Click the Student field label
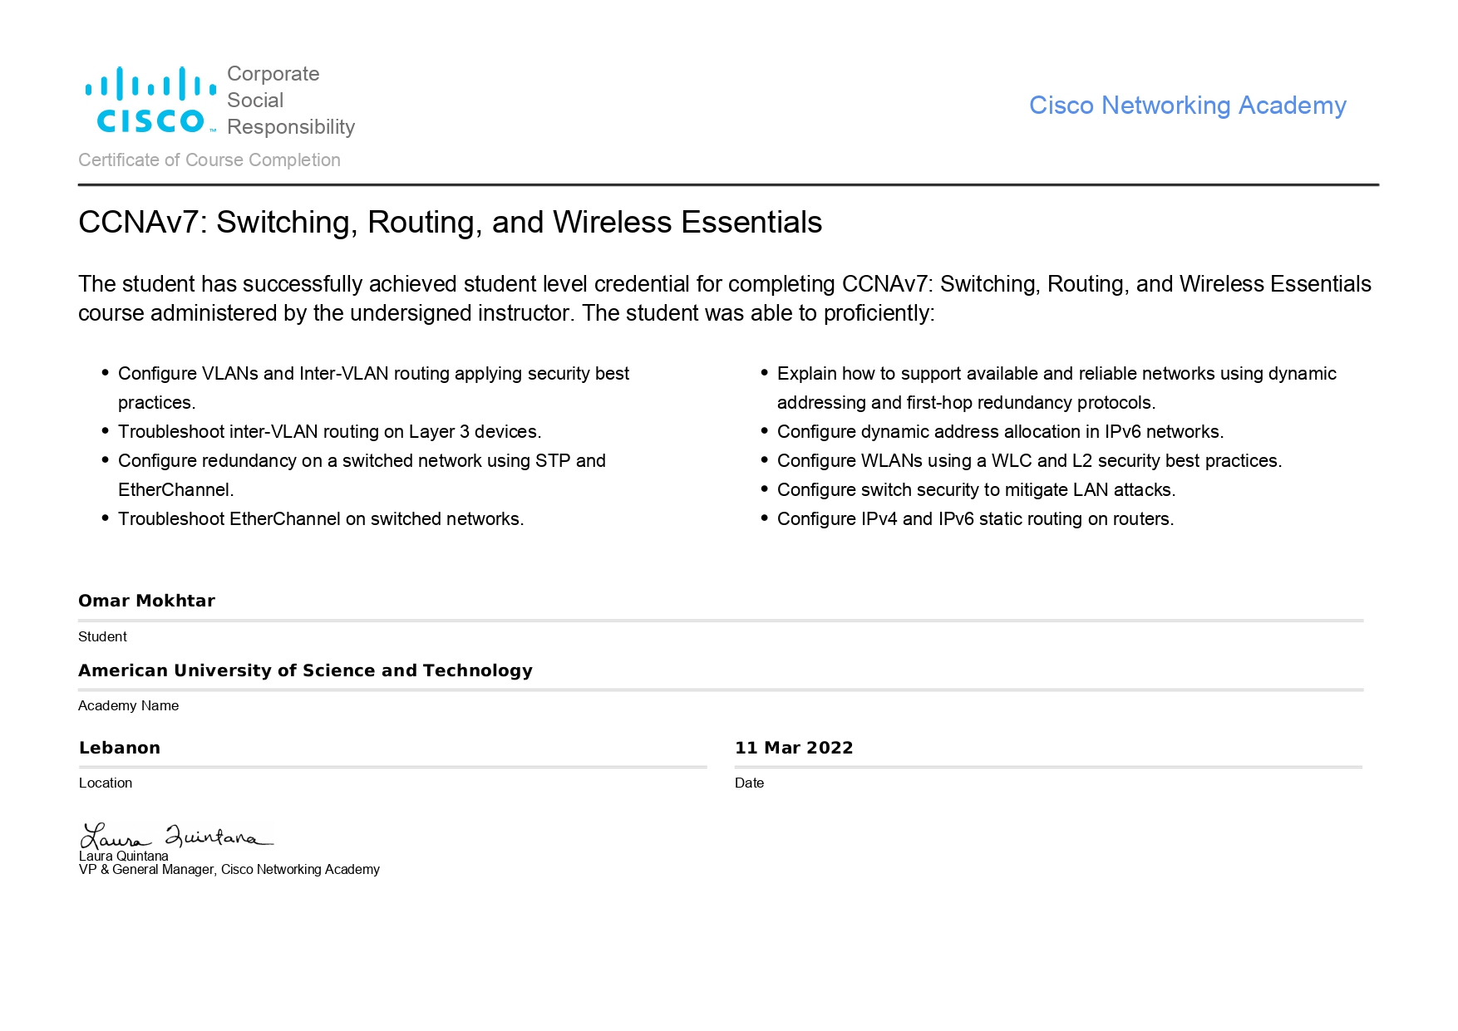Screen dimensions: 1458x1031 (x=102, y=637)
